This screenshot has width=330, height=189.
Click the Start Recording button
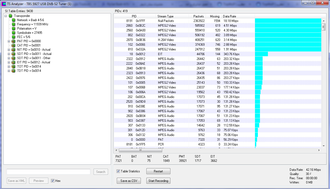[x=158, y=181]
